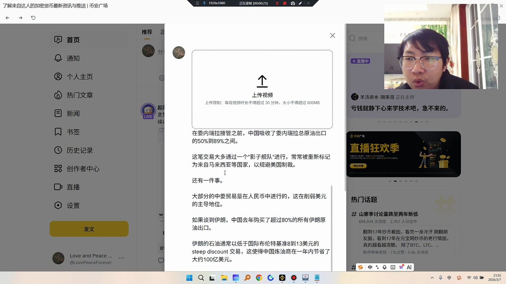Click the purple app icon on taskbar
This screenshot has width=506, height=284.
tap(236, 278)
